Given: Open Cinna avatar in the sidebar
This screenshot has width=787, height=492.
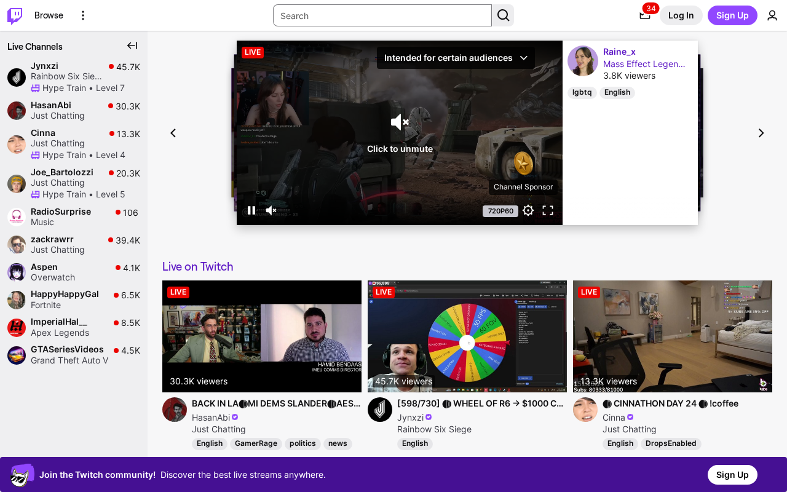Looking at the screenshot, I should (17, 144).
